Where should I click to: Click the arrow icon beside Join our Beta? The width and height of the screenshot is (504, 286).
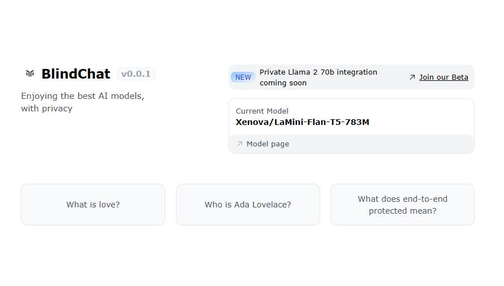tap(412, 77)
